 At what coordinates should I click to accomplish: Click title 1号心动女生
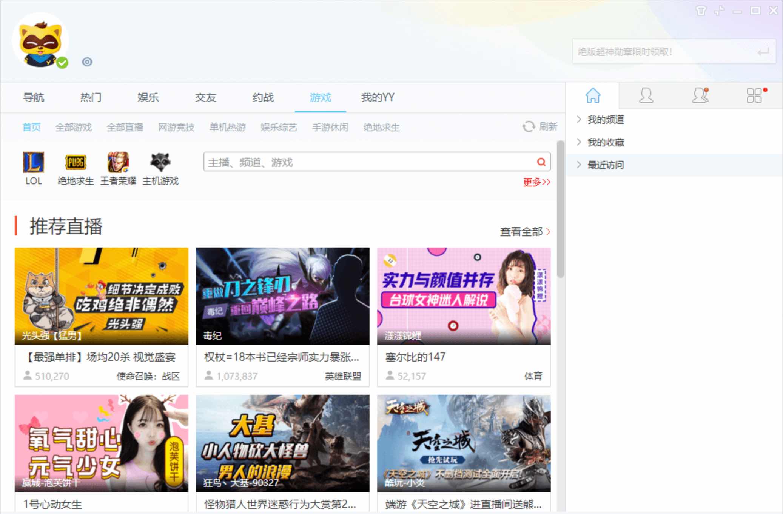[x=52, y=504]
